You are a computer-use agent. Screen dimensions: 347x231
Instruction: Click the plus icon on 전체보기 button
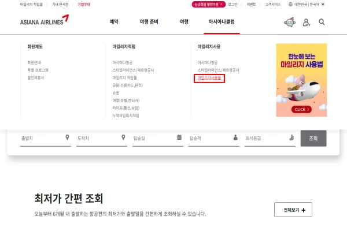click(x=304, y=210)
